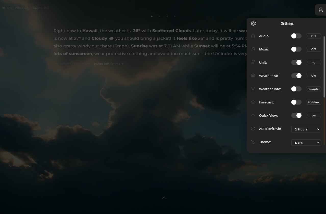Click the thermometer Unit icon
The image size is (326, 214).
253,62
